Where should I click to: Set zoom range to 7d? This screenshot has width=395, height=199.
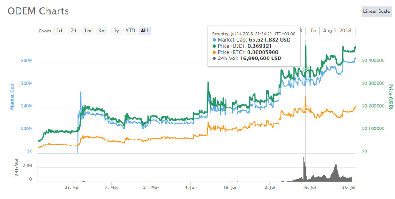(x=74, y=31)
